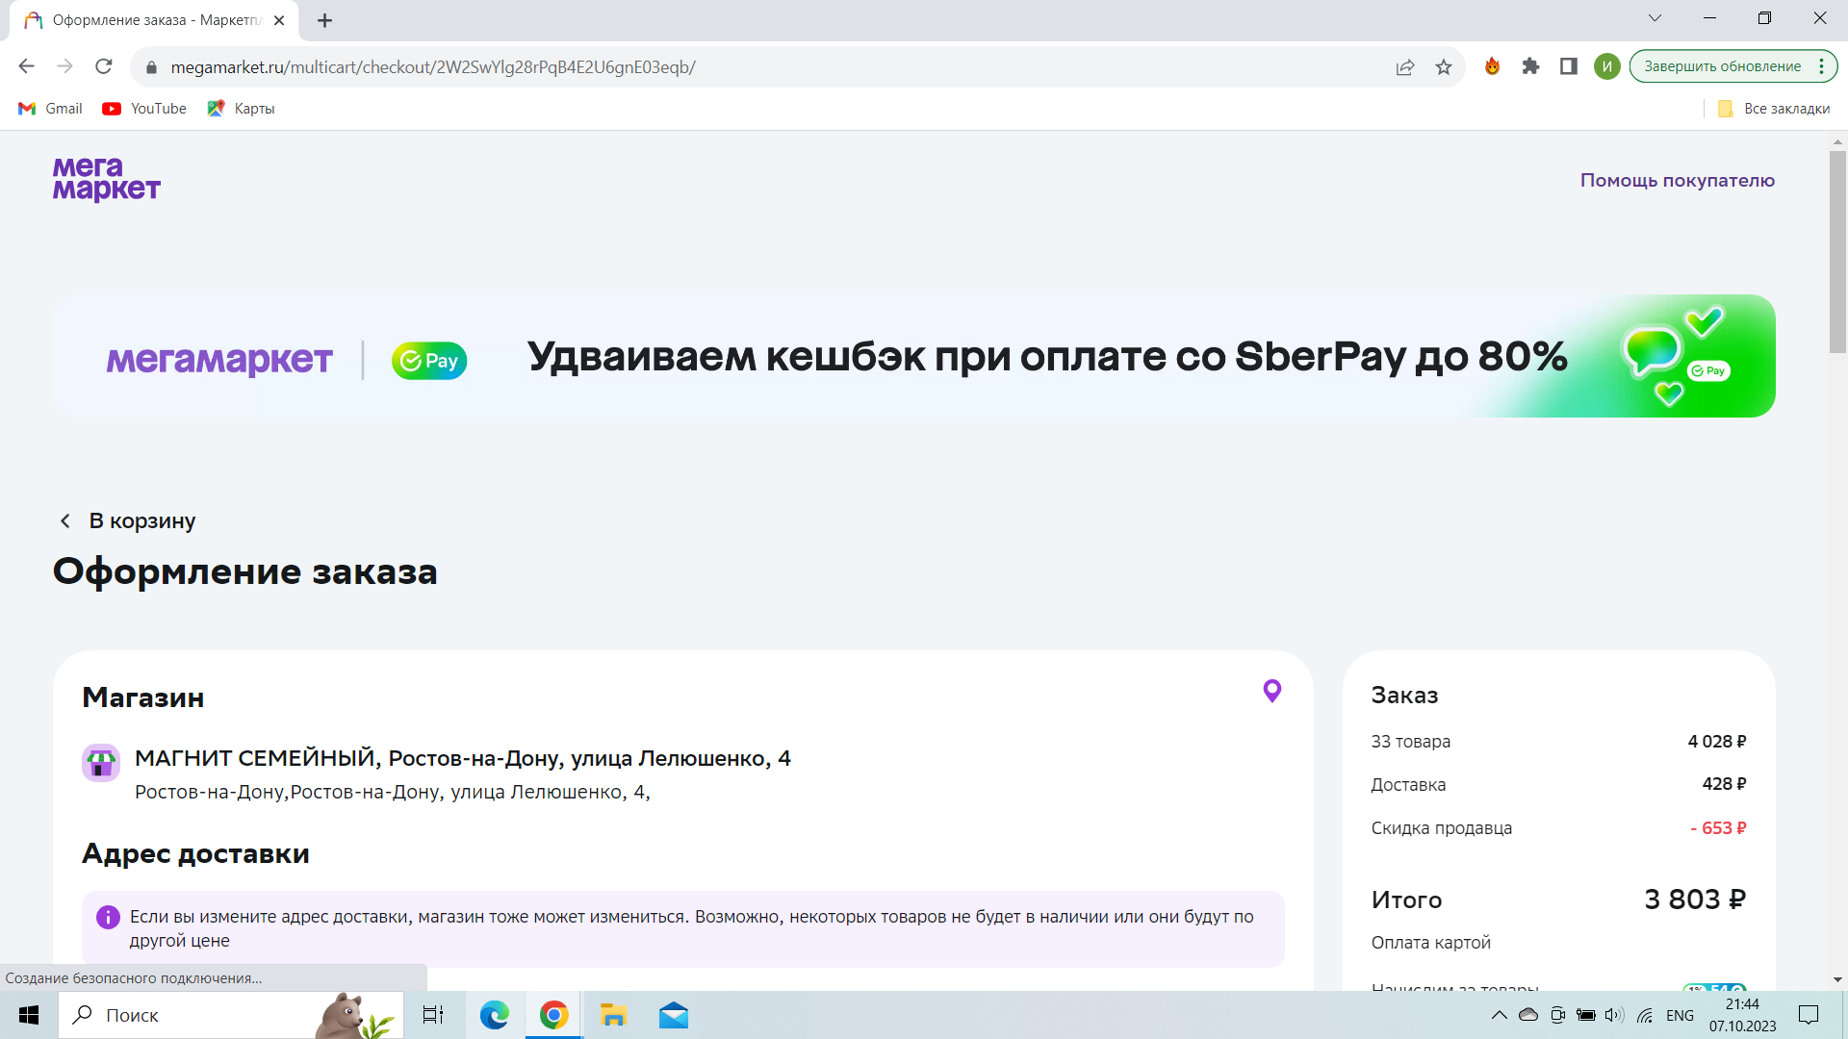Open File Explorer from taskbar

point(613,1015)
